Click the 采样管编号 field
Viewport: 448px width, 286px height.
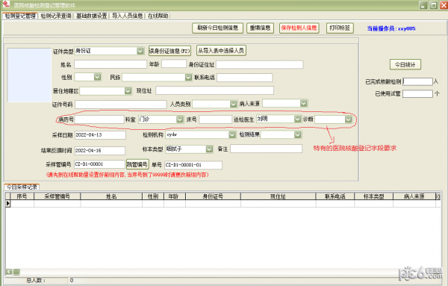(x=100, y=164)
